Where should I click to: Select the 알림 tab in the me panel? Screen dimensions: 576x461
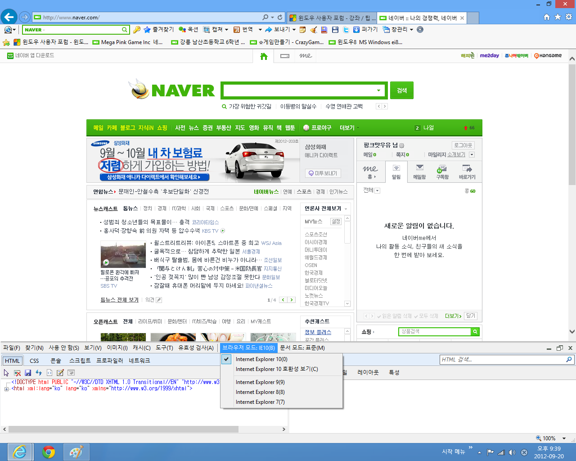(396, 171)
